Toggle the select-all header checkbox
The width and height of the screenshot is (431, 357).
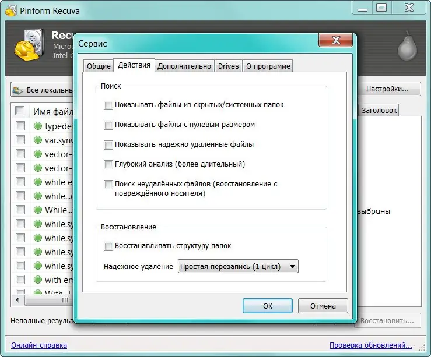(20, 111)
